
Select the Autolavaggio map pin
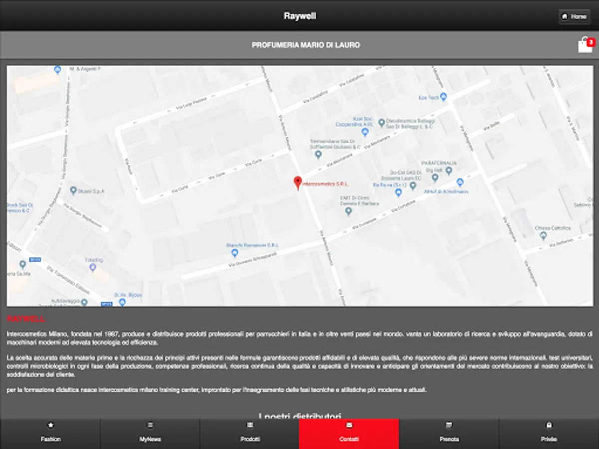click(84, 302)
